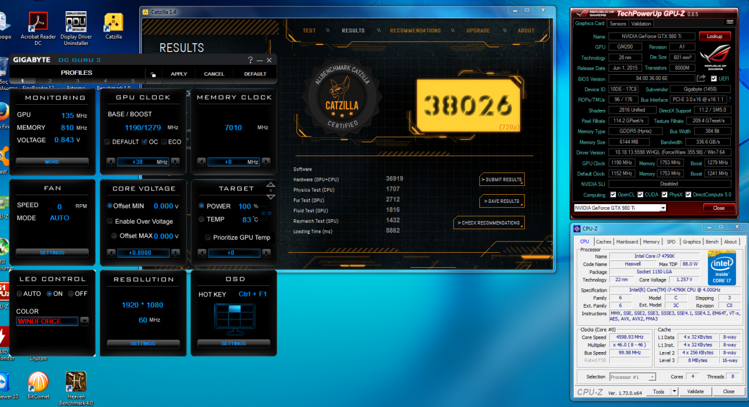Click the Validate button in CPU-Z
The image size is (749, 407).
point(695,391)
